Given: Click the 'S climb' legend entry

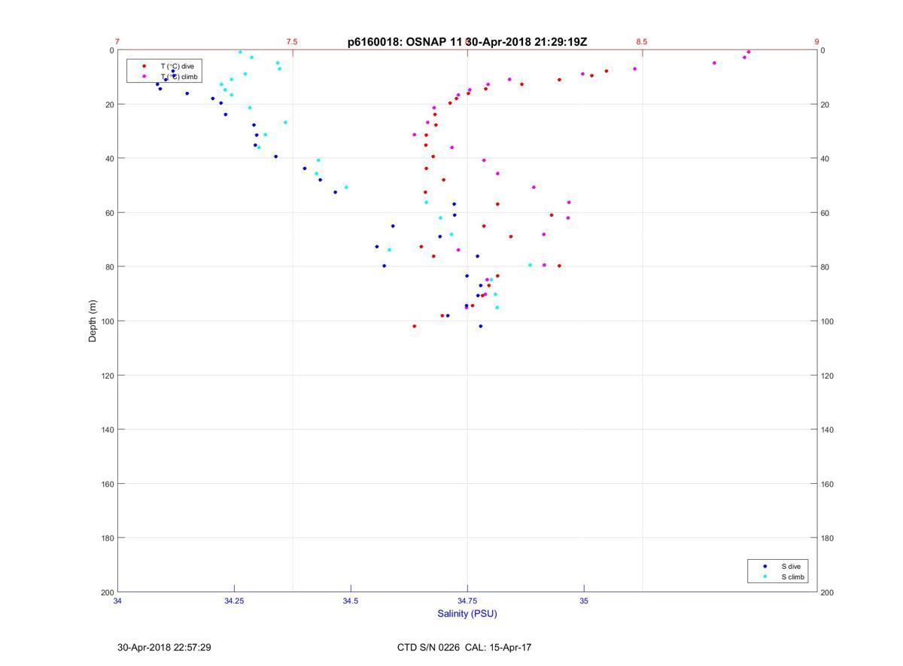Looking at the screenshot, I should [x=793, y=577].
